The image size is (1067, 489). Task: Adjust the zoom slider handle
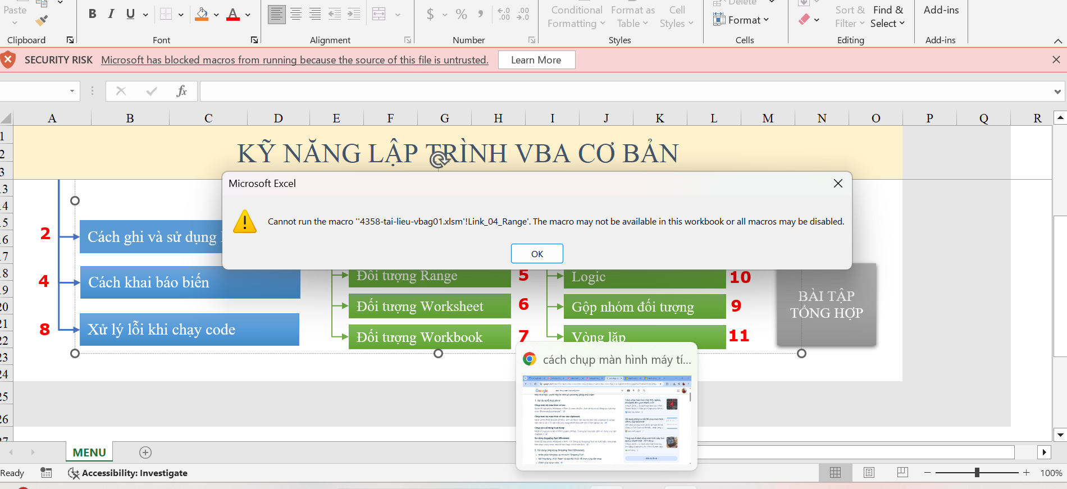[977, 473]
